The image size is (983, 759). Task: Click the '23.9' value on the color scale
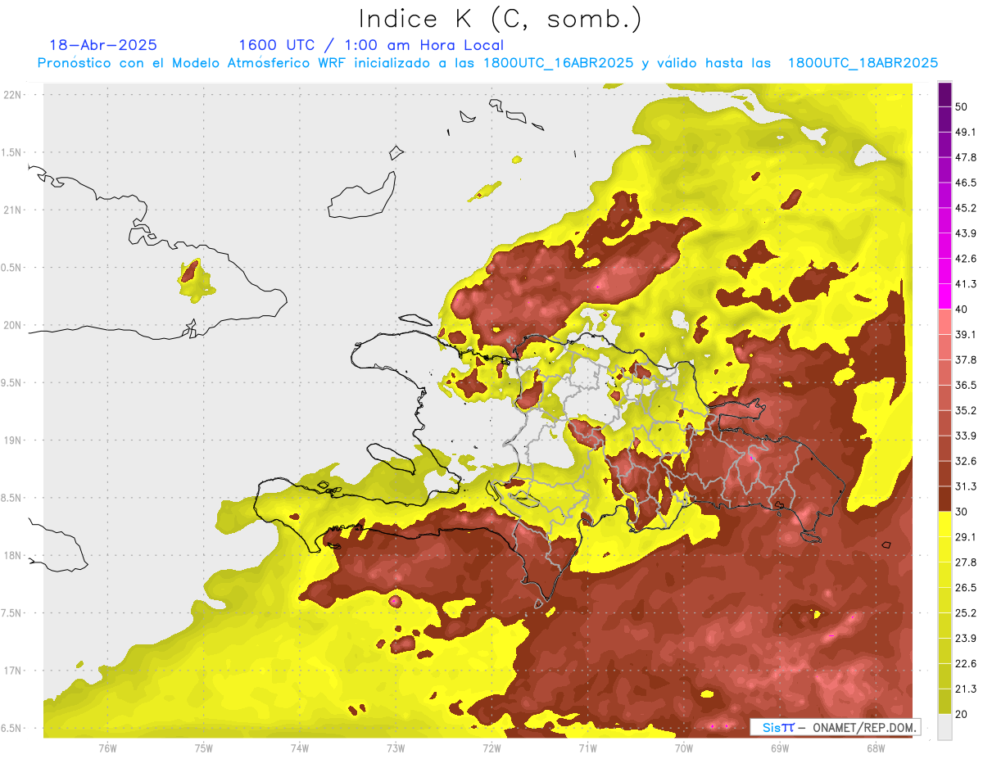[x=966, y=639]
